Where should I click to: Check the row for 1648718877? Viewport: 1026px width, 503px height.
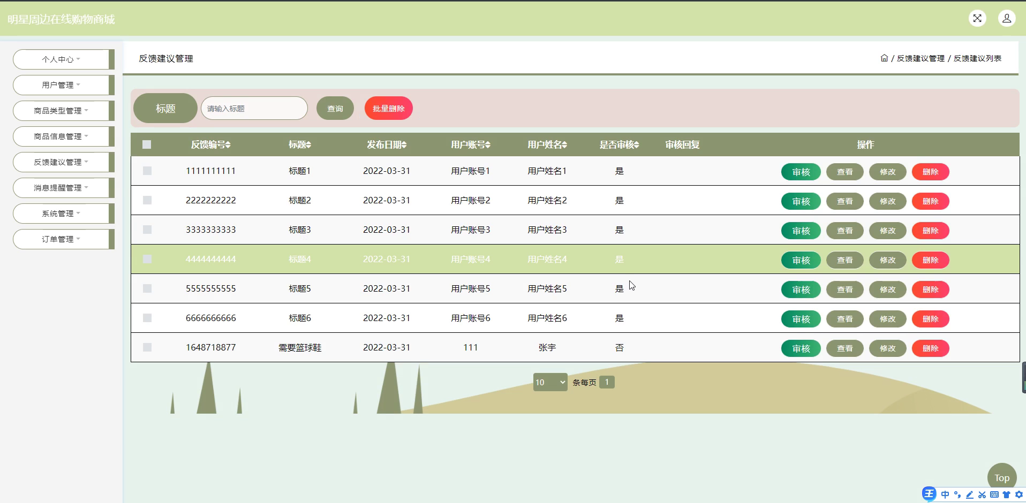coord(147,347)
